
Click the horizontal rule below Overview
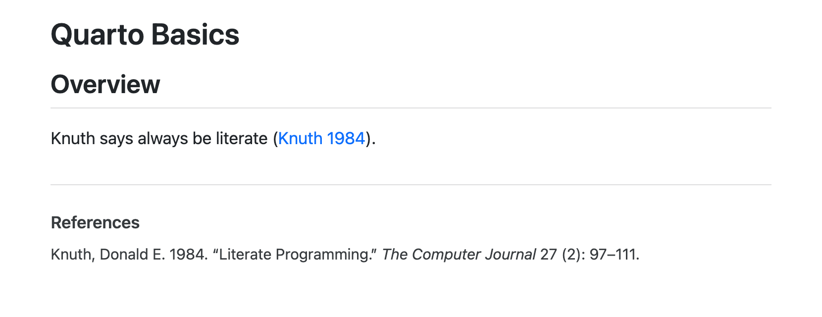pyautogui.click(x=411, y=108)
